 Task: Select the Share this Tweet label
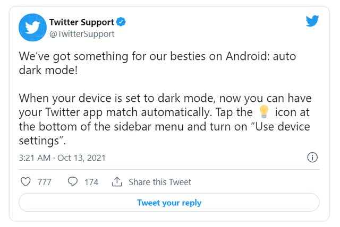[x=160, y=182]
